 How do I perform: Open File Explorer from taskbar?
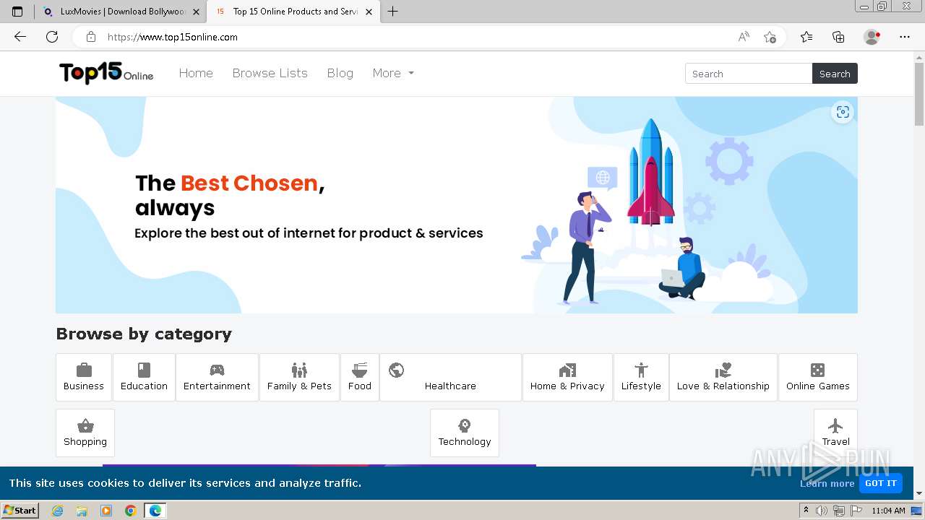coord(82,511)
